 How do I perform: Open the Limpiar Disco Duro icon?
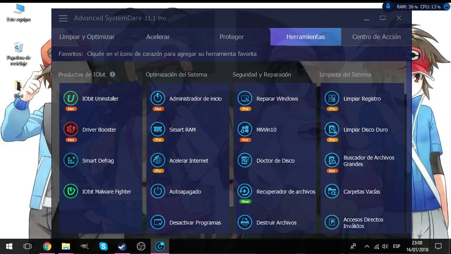coord(332,129)
